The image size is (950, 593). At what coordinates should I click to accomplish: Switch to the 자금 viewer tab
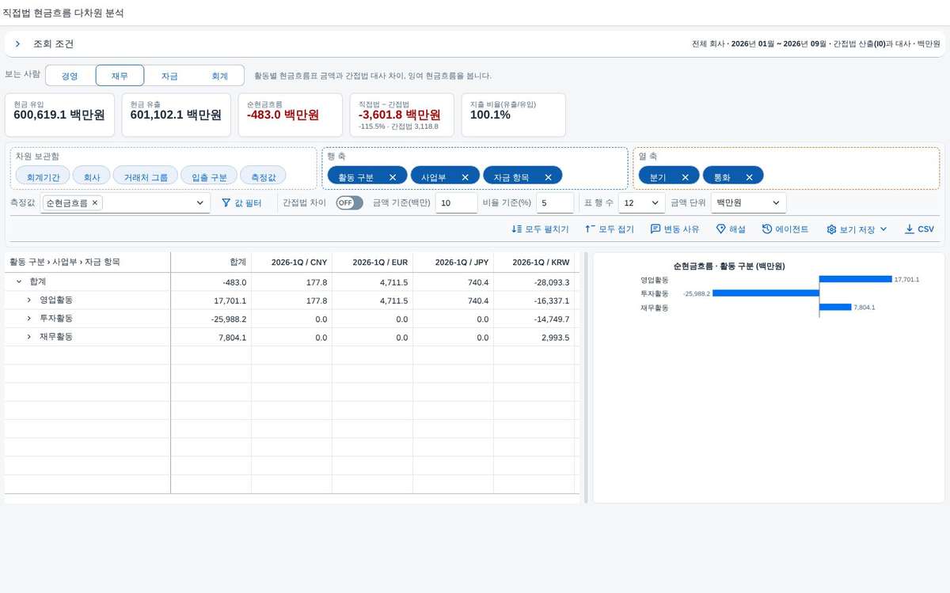click(169, 76)
